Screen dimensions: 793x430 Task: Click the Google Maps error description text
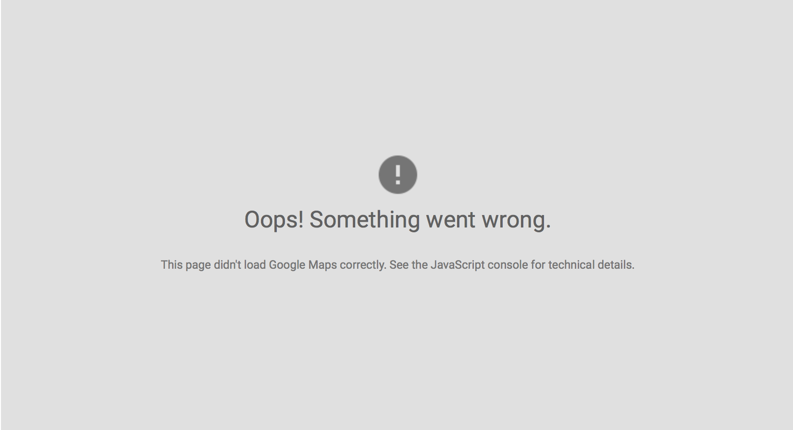pyautogui.click(x=397, y=265)
